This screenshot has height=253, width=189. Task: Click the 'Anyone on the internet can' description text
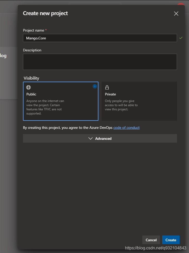click(x=45, y=101)
